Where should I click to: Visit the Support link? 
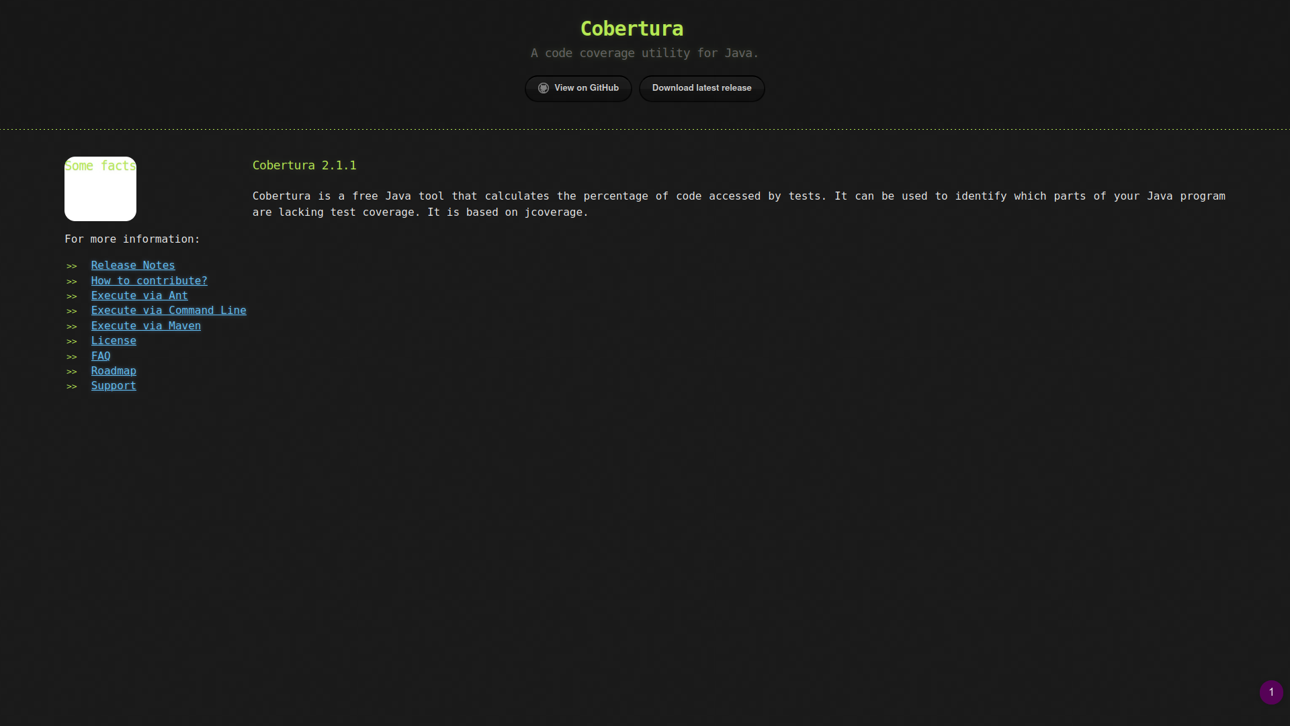click(114, 386)
